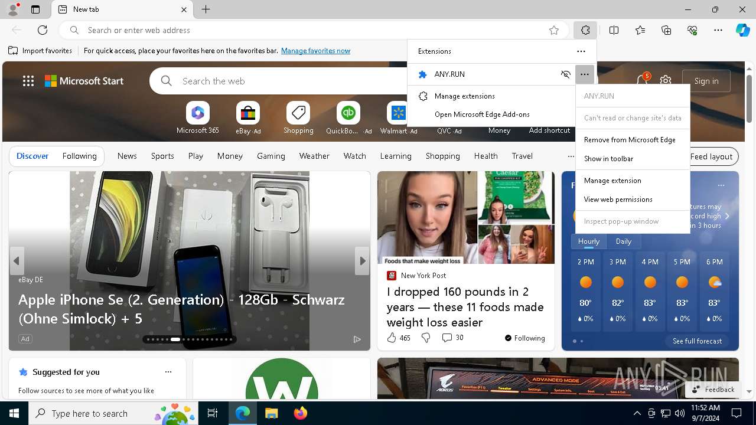Open a new tab with plus button
The width and height of the screenshot is (756, 425).
click(x=206, y=9)
